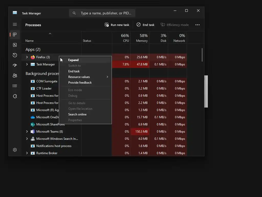Open the Services puzzle-piece sidebar icon

pos(15,96)
